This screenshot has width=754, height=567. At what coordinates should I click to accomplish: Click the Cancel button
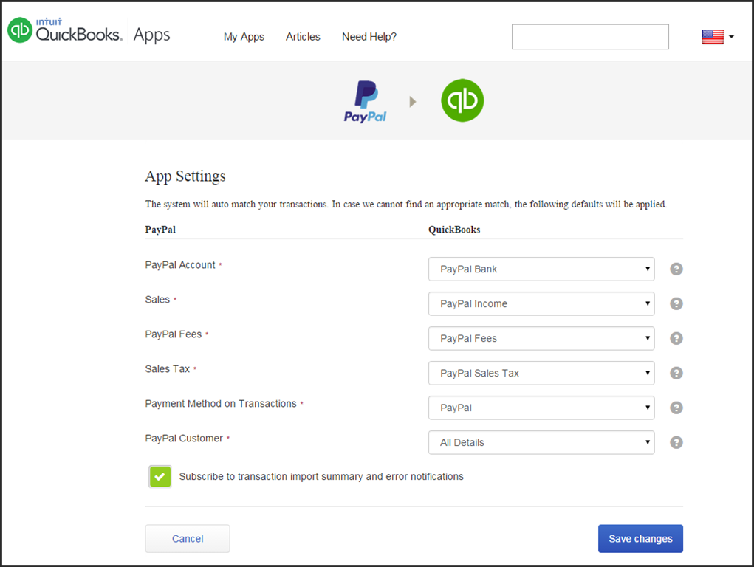(188, 539)
